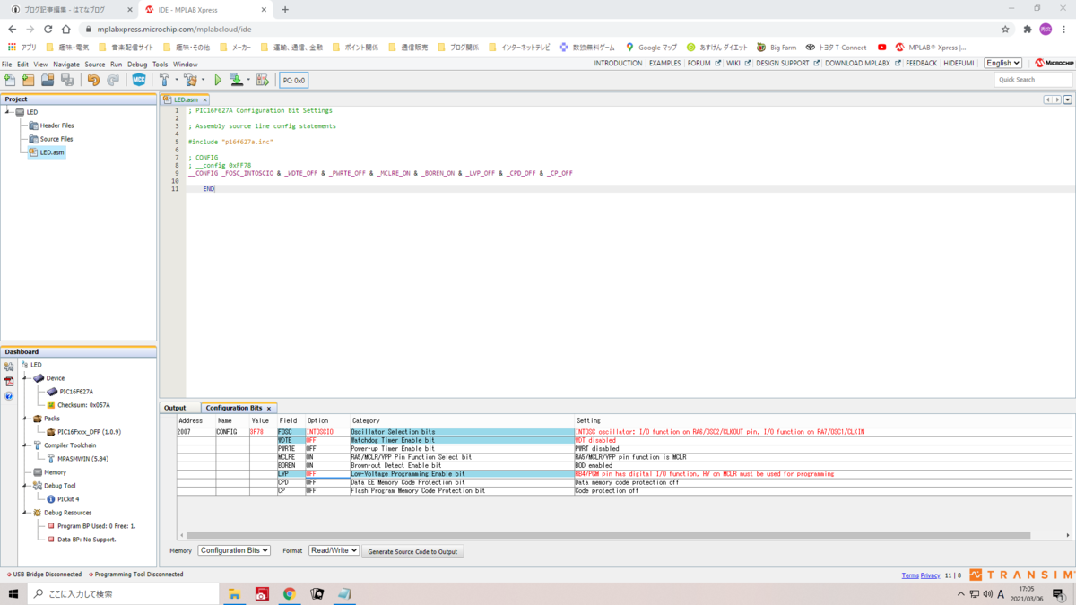Collapse the Packs node in Dashboard
The height and width of the screenshot is (605, 1076).
point(25,419)
